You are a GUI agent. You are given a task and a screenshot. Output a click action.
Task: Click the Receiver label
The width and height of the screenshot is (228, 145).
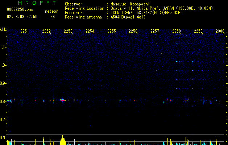click(74, 13)
